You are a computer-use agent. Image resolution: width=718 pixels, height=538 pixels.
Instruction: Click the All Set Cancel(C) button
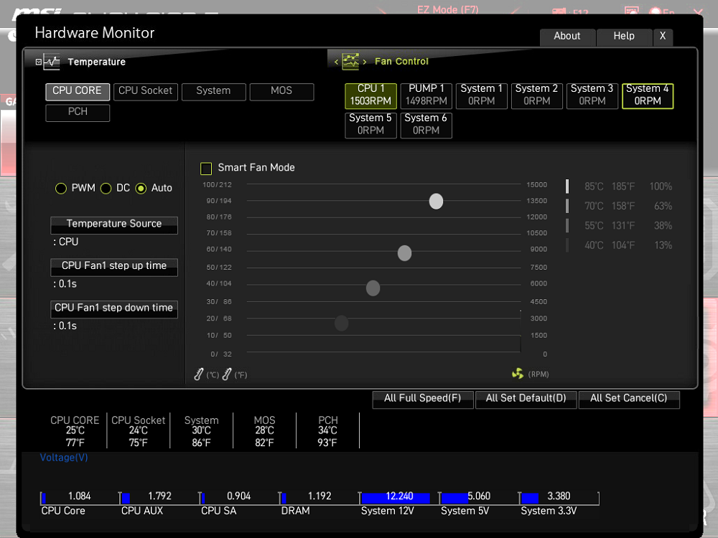click(x=629, y=399)
